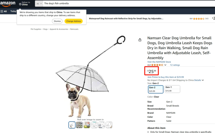Dismiss the delivery address notice
The width and height of the screenshot is (215, 133).
[x=57, y=21]
